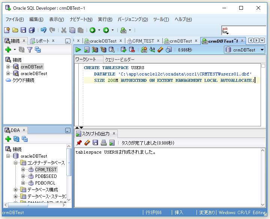Open the ナビゲート(N) menu
This screenshot has height=219, width=270.
[x=81, y=19]
